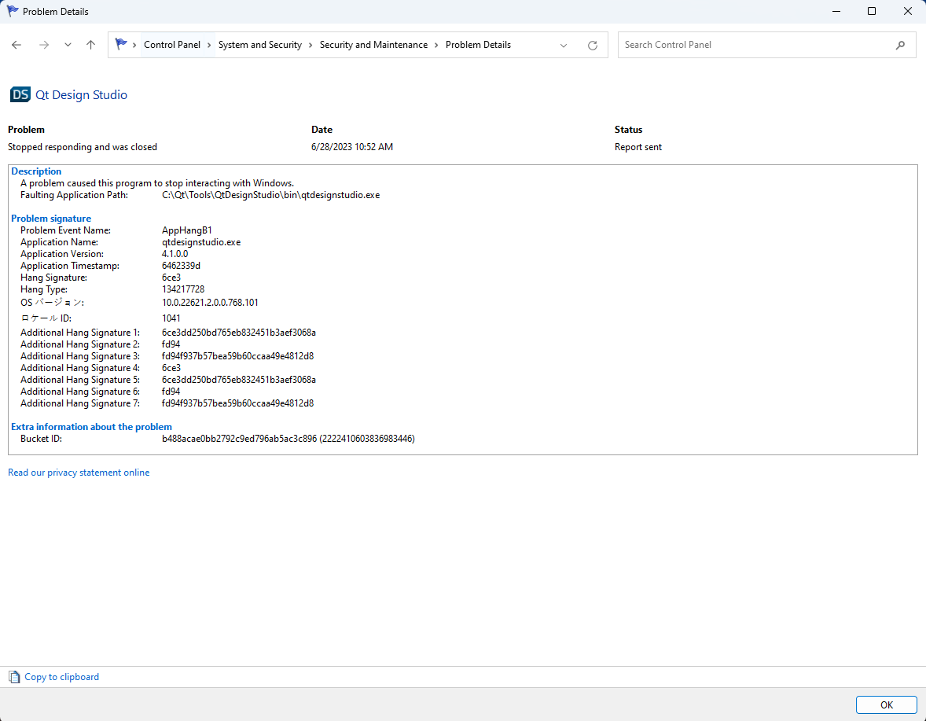
Task: Open System and Security breadcrumb
Action: point(260,45)
